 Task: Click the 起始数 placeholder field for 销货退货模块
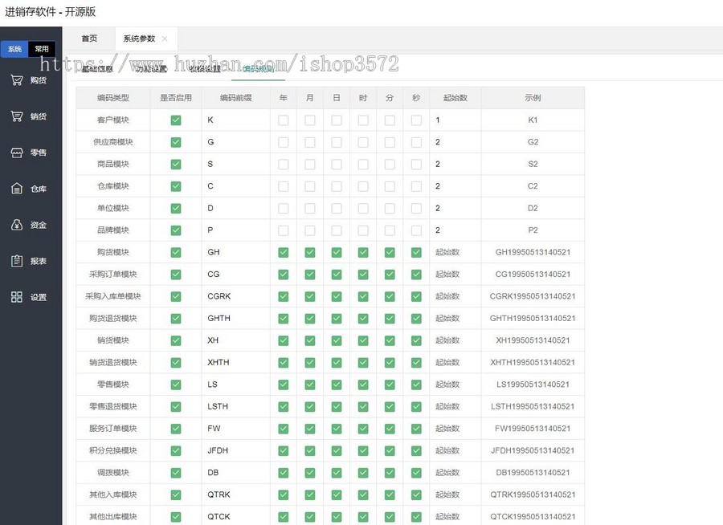(x=455, y=362)
